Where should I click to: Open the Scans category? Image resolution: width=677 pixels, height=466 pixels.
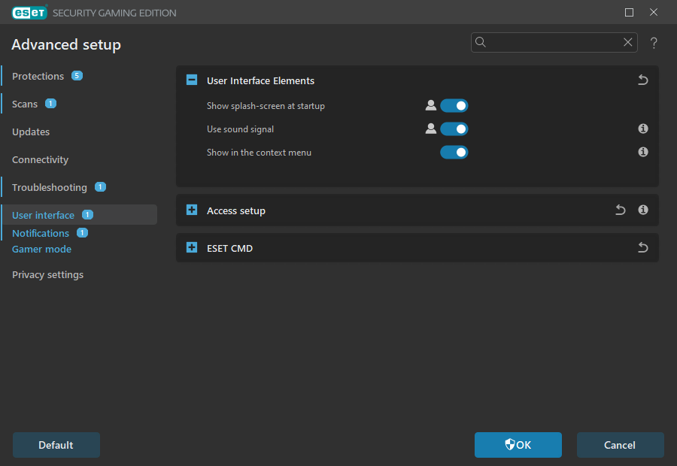(25, 104)
